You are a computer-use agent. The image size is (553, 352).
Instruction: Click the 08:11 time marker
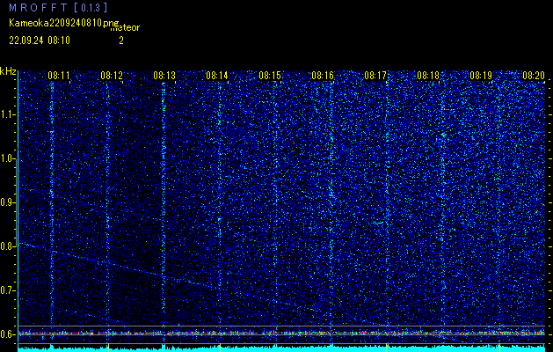pos(59,75)
